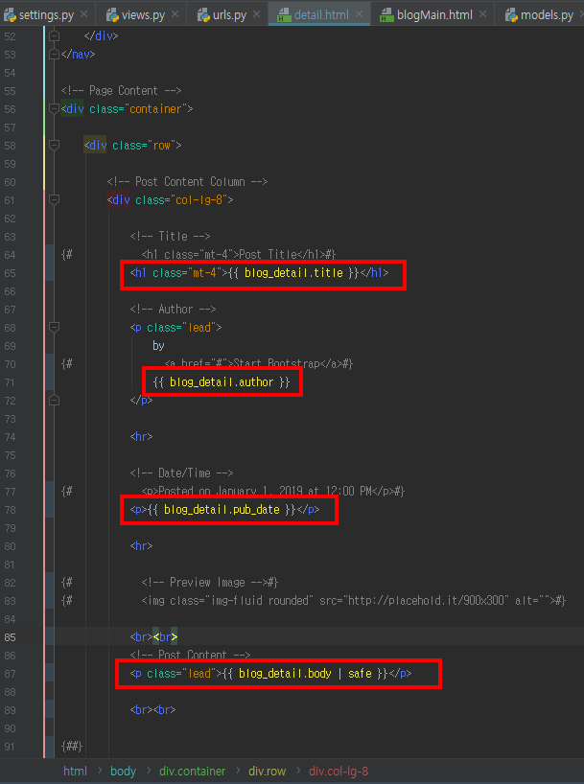Open the settings.py editor tab
The width and height of the screenshot is (584, 784).
(x=47, y=15)
